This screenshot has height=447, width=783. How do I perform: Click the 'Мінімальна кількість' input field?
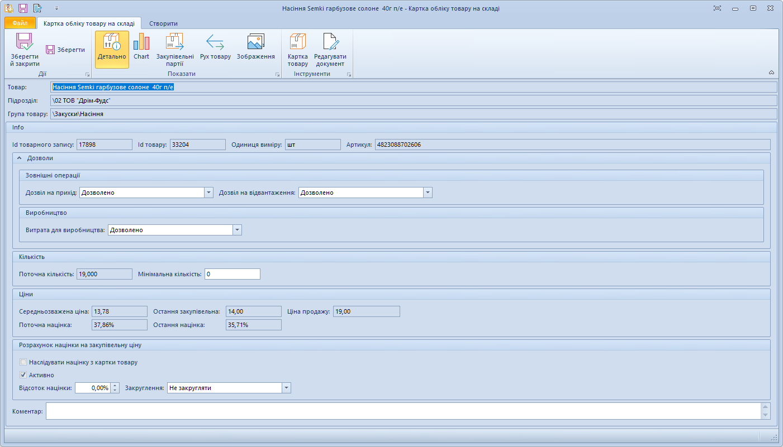[x=232, y=274]
